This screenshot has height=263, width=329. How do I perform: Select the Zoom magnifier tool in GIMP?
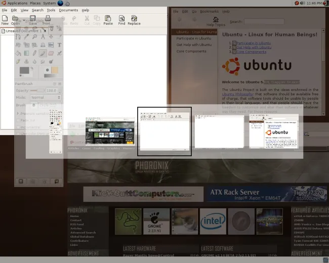(34, 37)
